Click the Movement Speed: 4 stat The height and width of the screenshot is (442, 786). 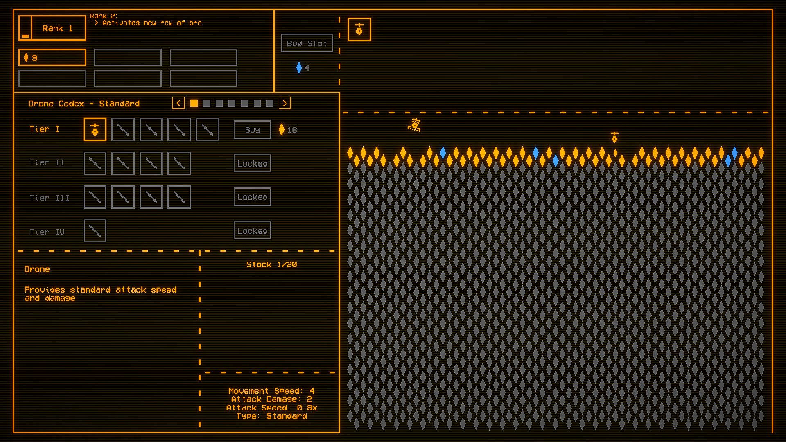pyautogui.click(x=272, y=391)
